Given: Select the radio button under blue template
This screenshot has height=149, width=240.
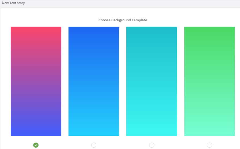Looking at the screenshot, I should pyautogui.click(x=94, y=145).
